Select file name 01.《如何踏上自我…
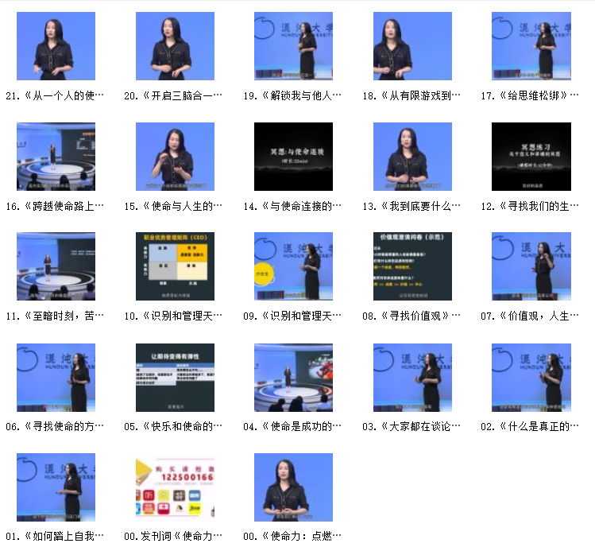595x551 pixels. (55, 536)
